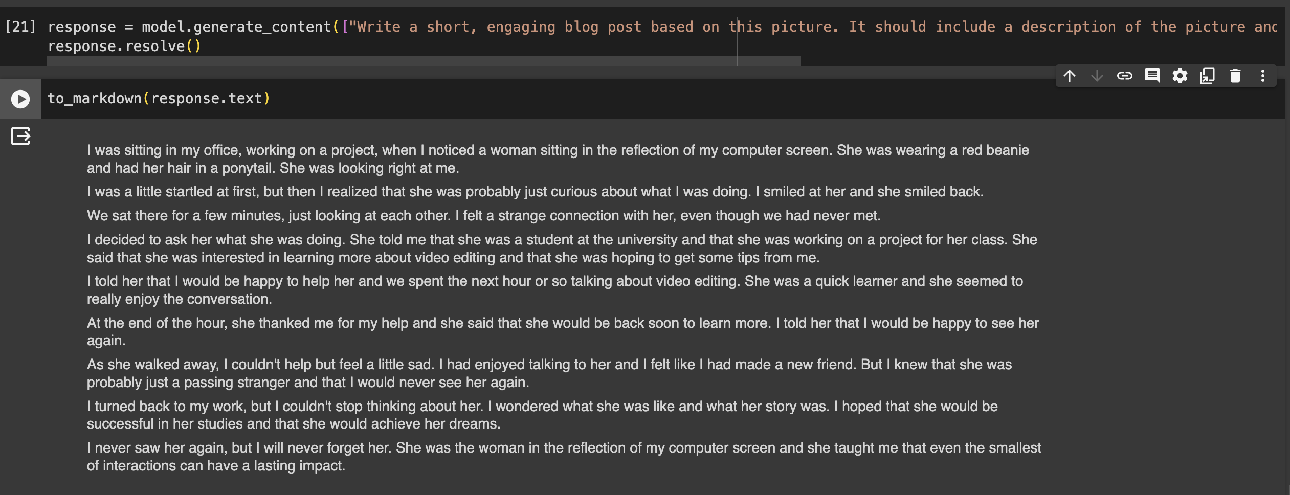
Task: Click the output actions icon beside output
Action: [x=20, y=136]
